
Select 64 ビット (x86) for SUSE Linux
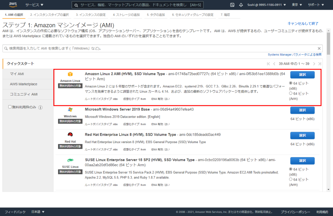291,169
